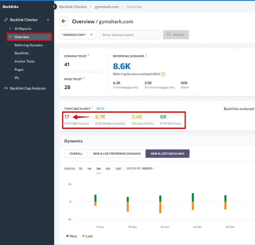Click the Search button
255x245 pixels.
[176, 35]
